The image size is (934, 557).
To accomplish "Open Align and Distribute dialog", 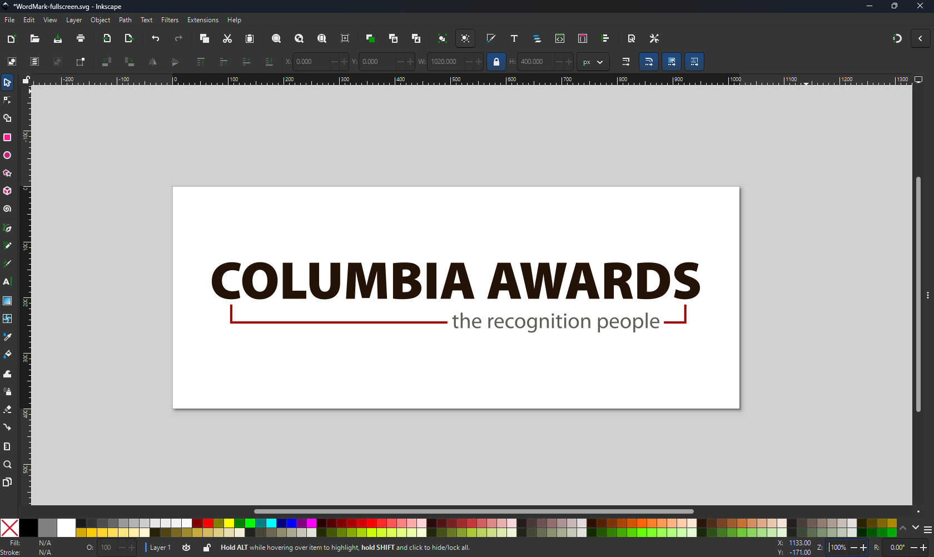I will point(605,38).
